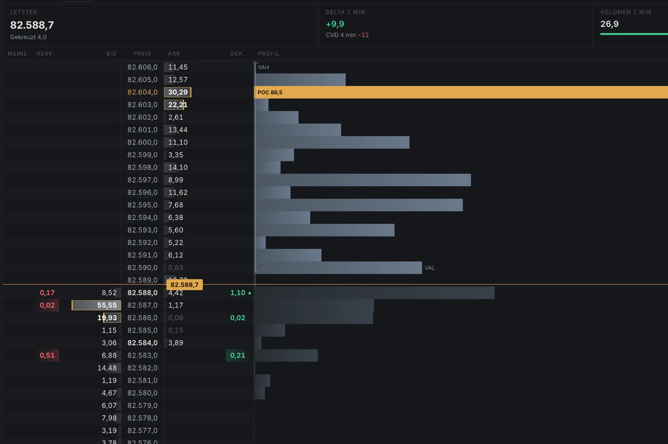Image resolution: width=668 pixels, height=444 pixels.
Task: Click the VERK. column header
Action: (46, 54)
